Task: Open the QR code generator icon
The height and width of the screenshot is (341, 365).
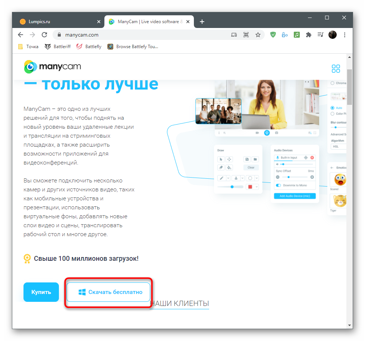Action: [x=246, y=35]
